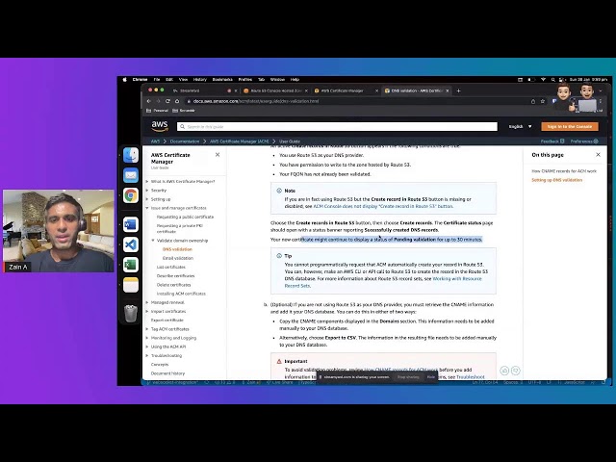Open a new browser tab

click(x=458, y=90)
